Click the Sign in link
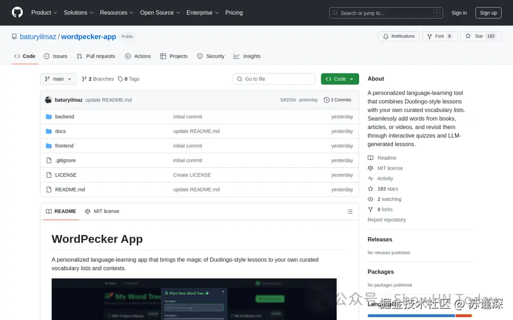 (x=459, y=13)
